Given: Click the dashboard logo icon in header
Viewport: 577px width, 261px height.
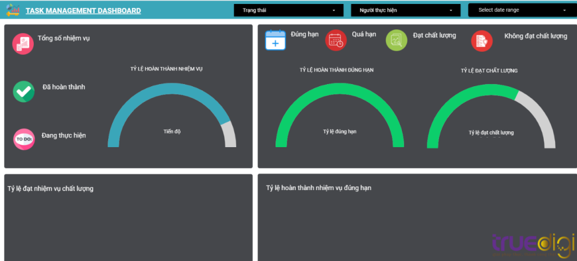Looking at the screenshot, I should click(x=12, y=10).
